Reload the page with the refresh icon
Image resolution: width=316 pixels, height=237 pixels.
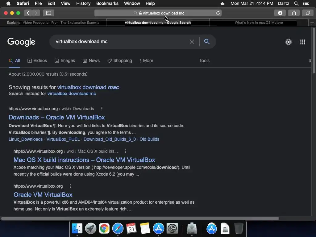(x=218, y=13)
